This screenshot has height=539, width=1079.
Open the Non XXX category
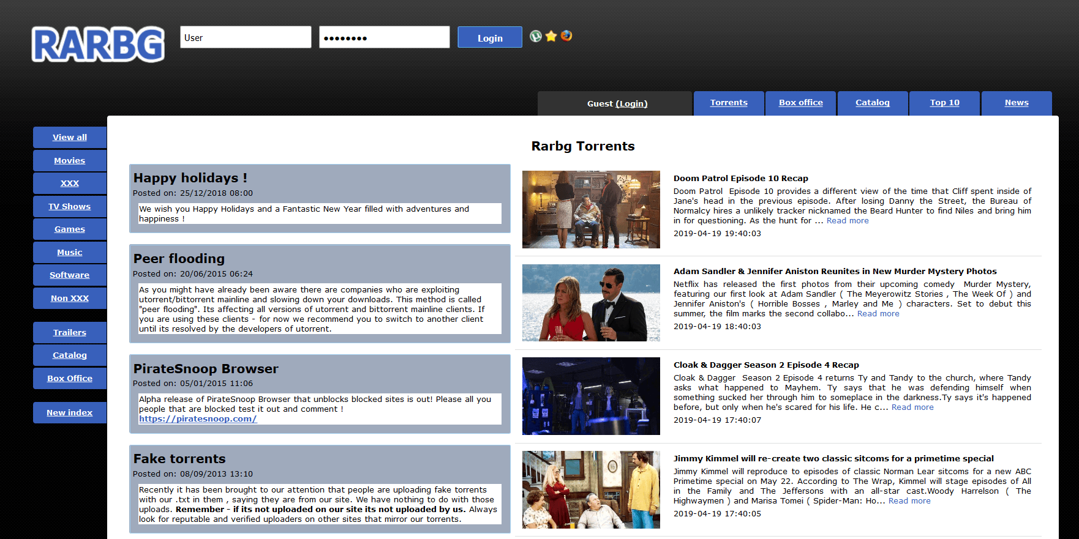(x=70, y=298)
